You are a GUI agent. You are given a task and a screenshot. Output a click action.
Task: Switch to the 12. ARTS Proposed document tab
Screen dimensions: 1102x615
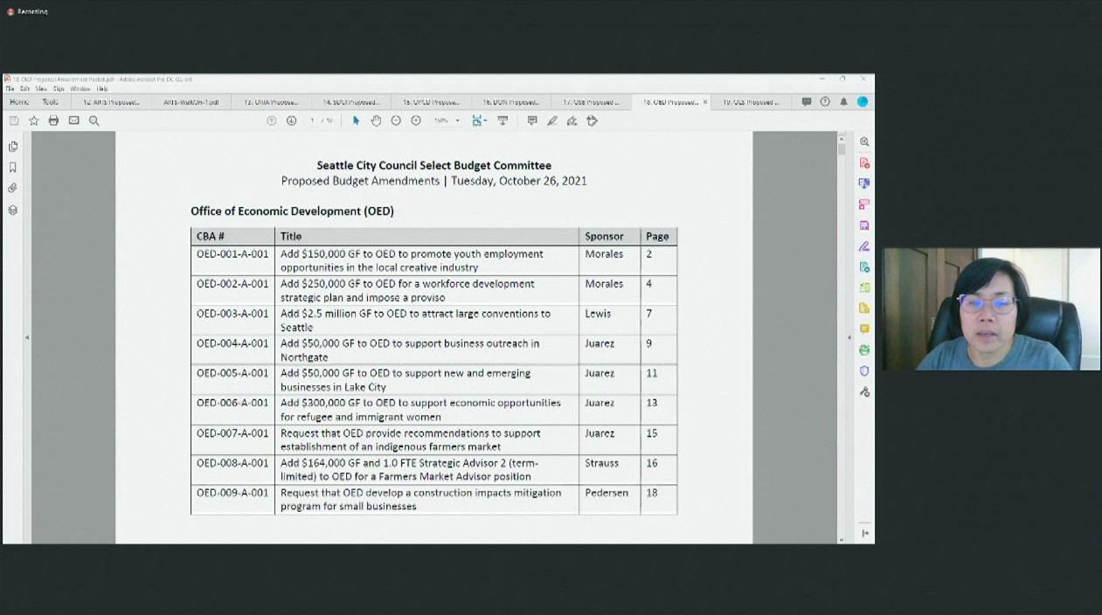point(112,102)
